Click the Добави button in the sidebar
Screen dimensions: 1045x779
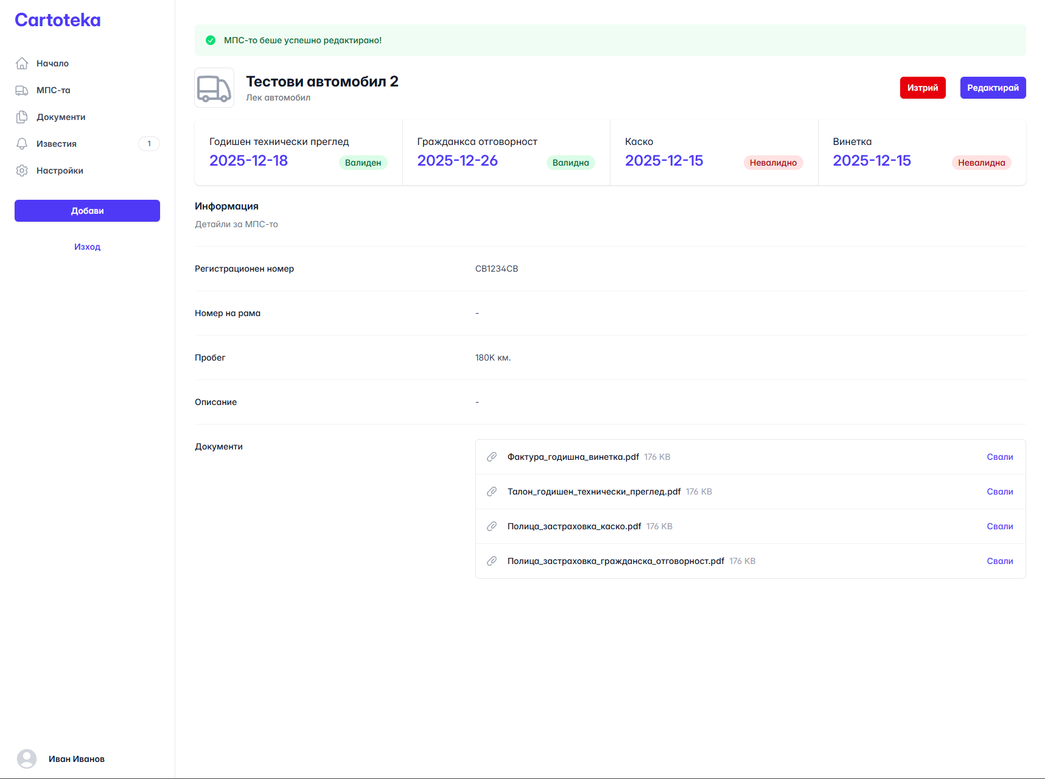coord(87,211)
